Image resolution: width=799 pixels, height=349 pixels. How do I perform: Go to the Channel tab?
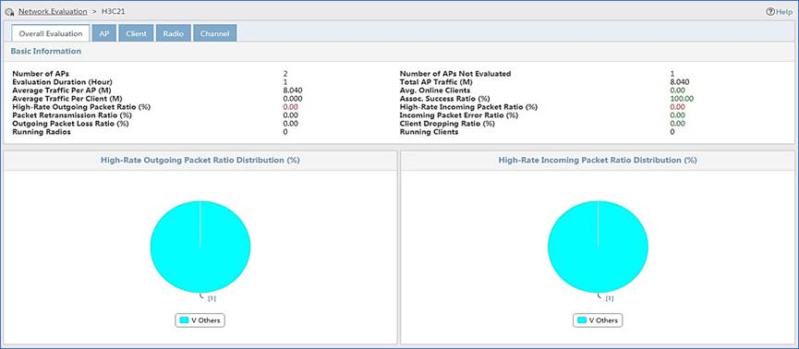214,33
